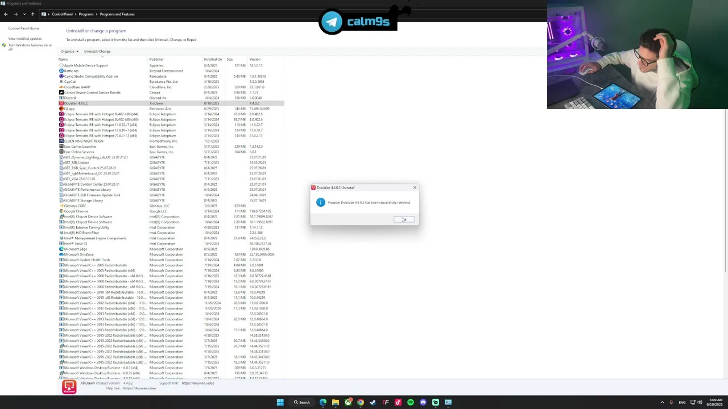Select the Epic Online Services icon
The image size is (728, 409).
61,152
